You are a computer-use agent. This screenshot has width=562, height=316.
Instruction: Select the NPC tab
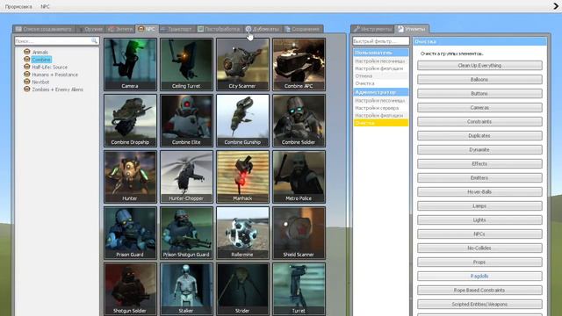(x=147, y=29)
